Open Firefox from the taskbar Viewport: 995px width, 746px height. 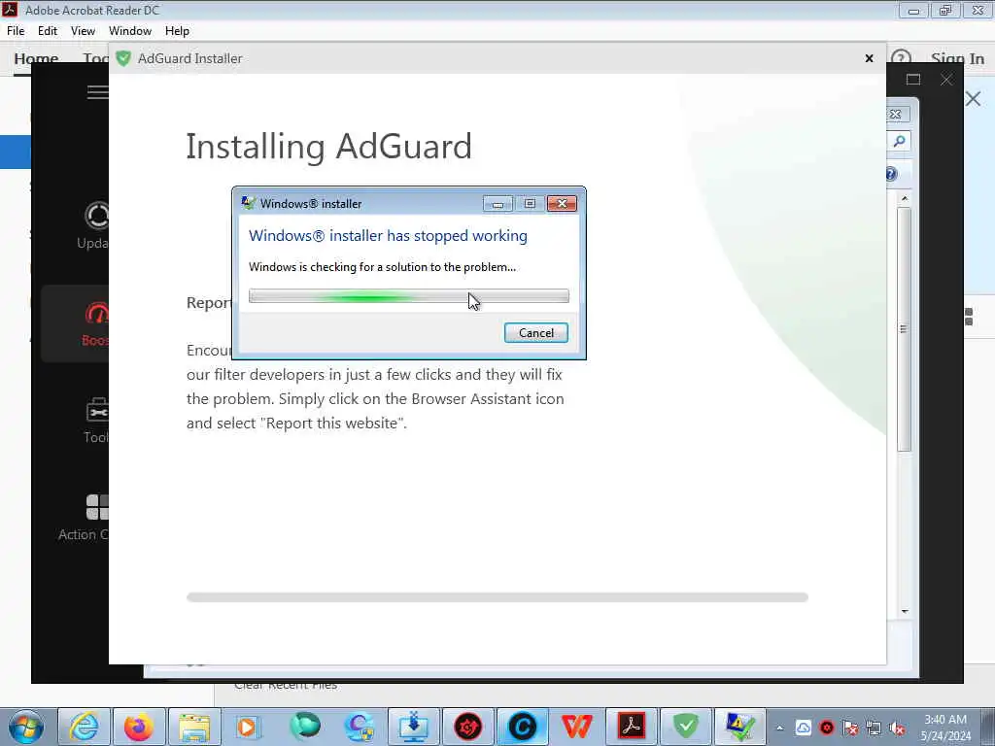(138, 727)
